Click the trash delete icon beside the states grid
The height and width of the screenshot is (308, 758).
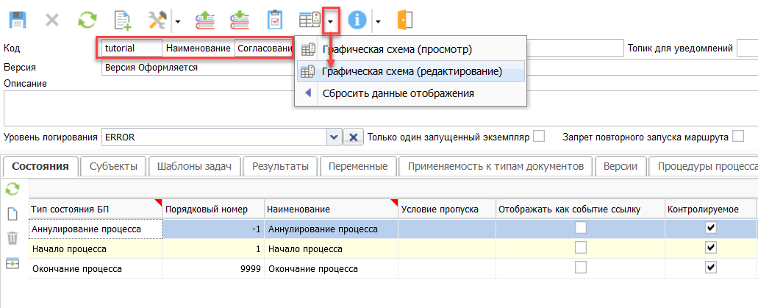coord(12,238)
